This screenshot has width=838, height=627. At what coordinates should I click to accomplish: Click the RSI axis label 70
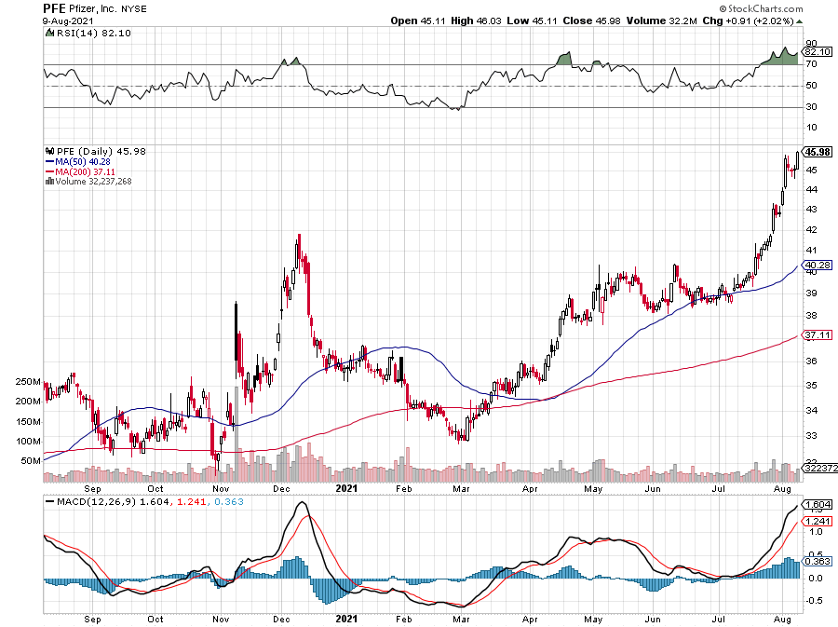811,63
